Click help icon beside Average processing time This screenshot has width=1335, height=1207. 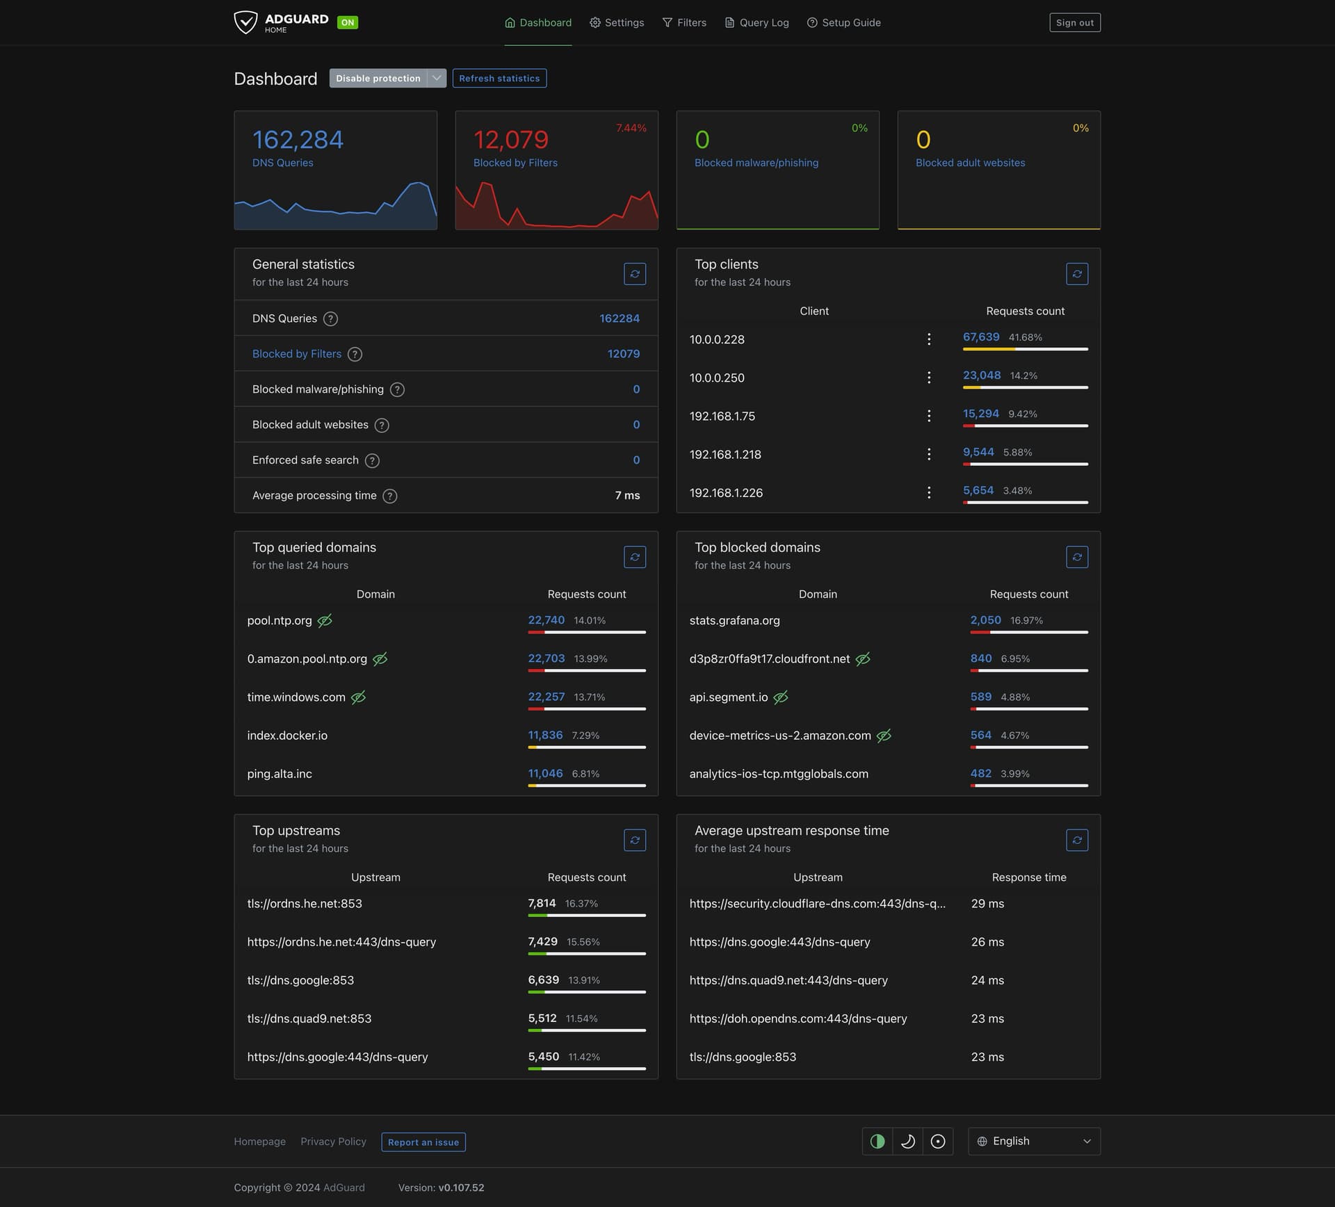pos(390,496)
